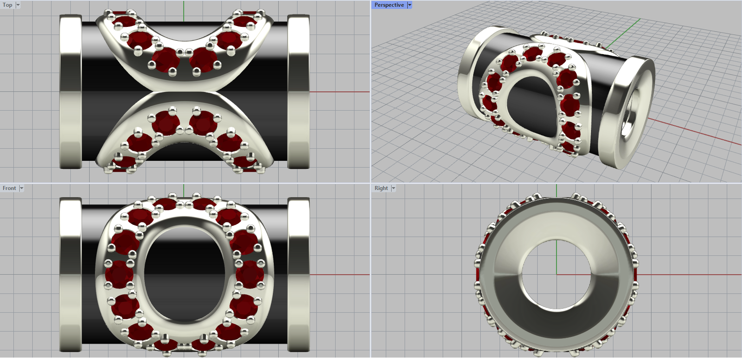Click the black oval opening in Front viewport
This screenshot has height=358, width=742.
pos(185,274)
